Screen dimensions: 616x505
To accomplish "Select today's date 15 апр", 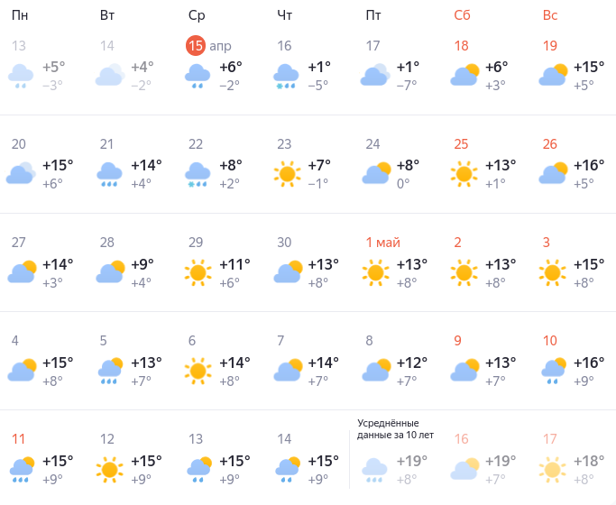I will point(208,46).
